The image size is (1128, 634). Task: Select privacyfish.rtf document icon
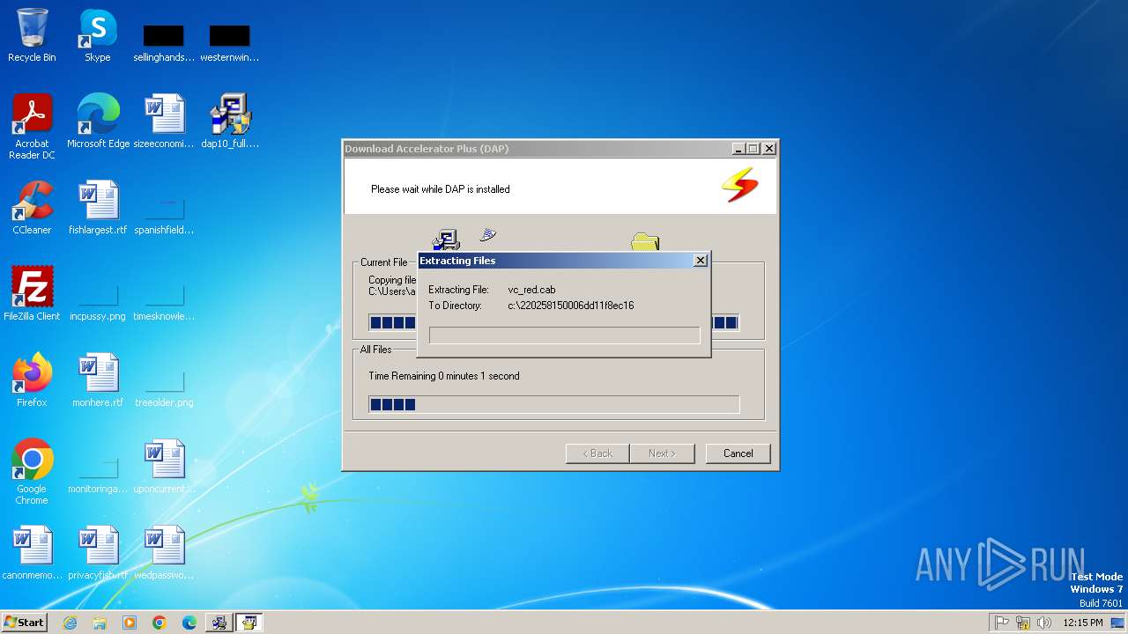(x=98, y=553)
